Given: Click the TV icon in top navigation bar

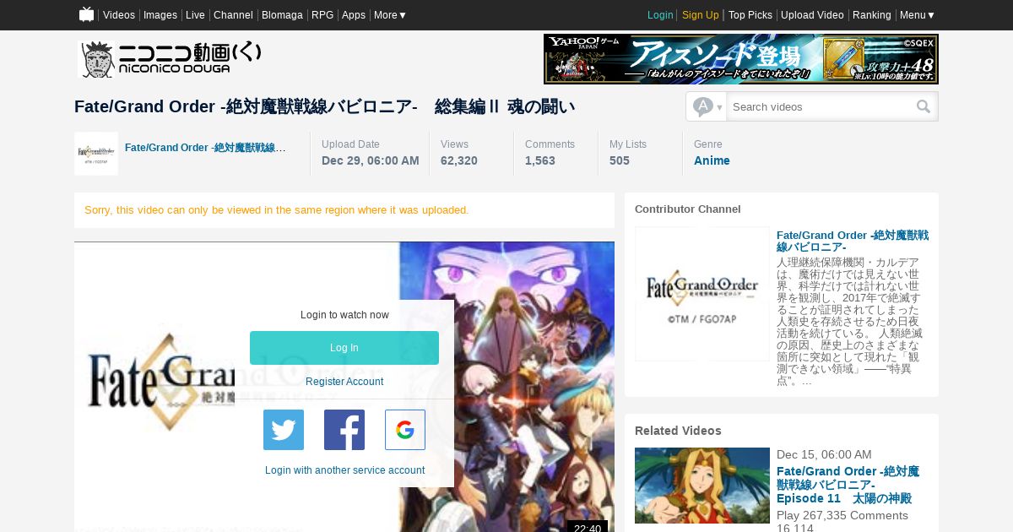Looking at the screenshot, I should point(86,14).
